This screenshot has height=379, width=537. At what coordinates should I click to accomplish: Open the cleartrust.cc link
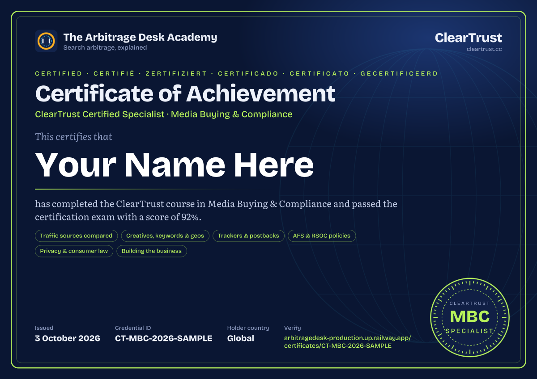point(484,49)
